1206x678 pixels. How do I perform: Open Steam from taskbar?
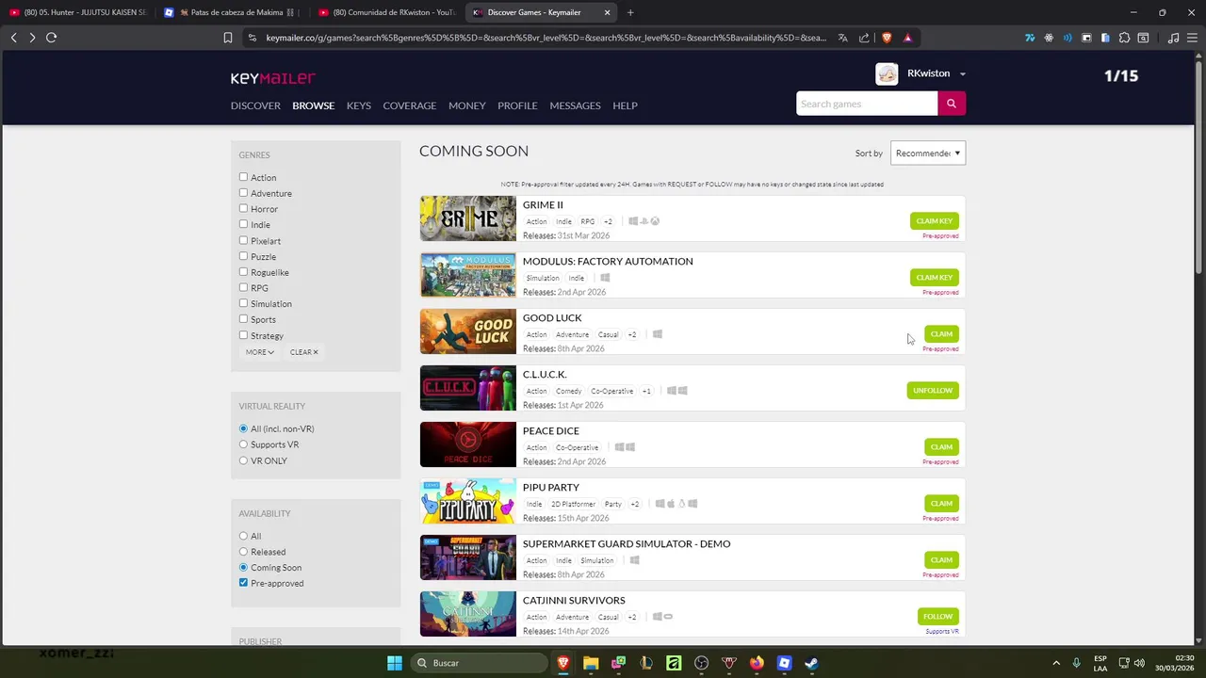click(x=811, y=663)
